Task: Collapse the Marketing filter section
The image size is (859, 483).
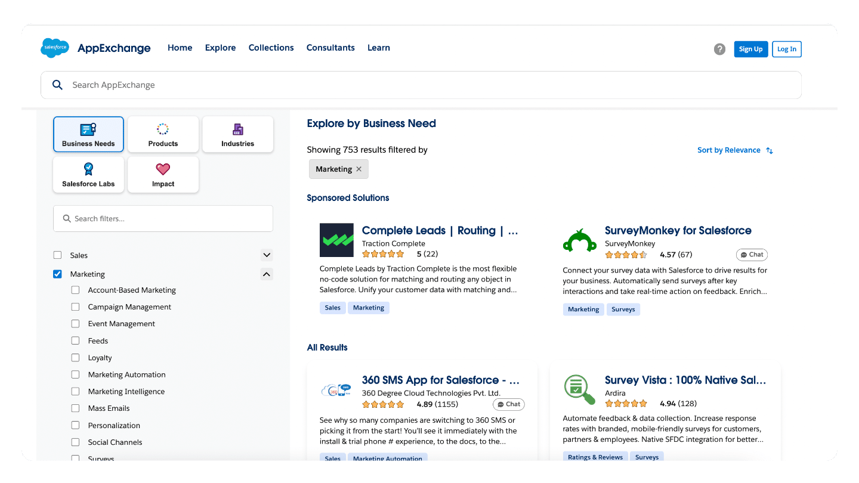Action: pyautogui.click(x=267, y=274)
